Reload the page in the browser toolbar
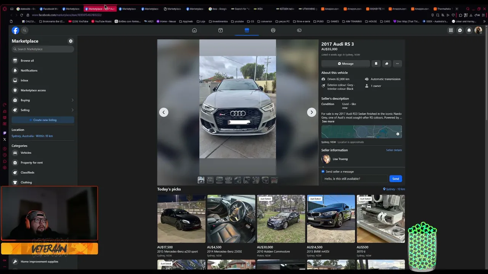This screenshot has width=488, height=274. point(21,15)
